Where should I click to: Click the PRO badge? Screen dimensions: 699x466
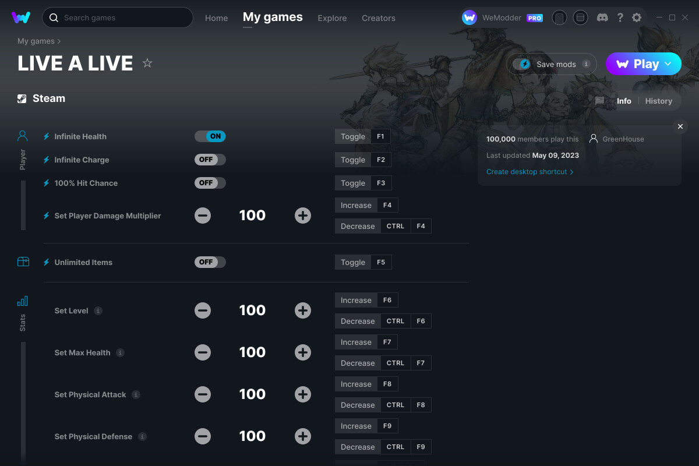tap(535, 18)
